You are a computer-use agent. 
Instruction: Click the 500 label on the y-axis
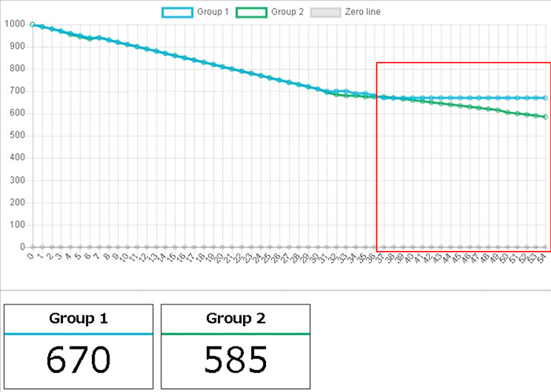(x=17, y=135)
